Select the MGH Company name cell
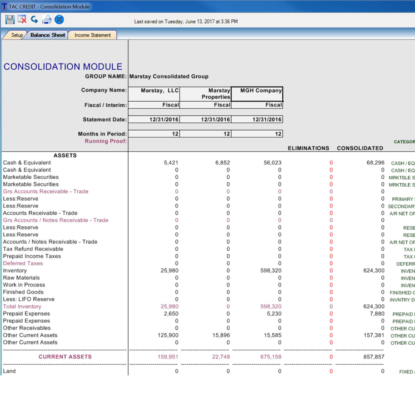This screenshot has height=417, width=415. pyautogui.click(x=257, y=94)
